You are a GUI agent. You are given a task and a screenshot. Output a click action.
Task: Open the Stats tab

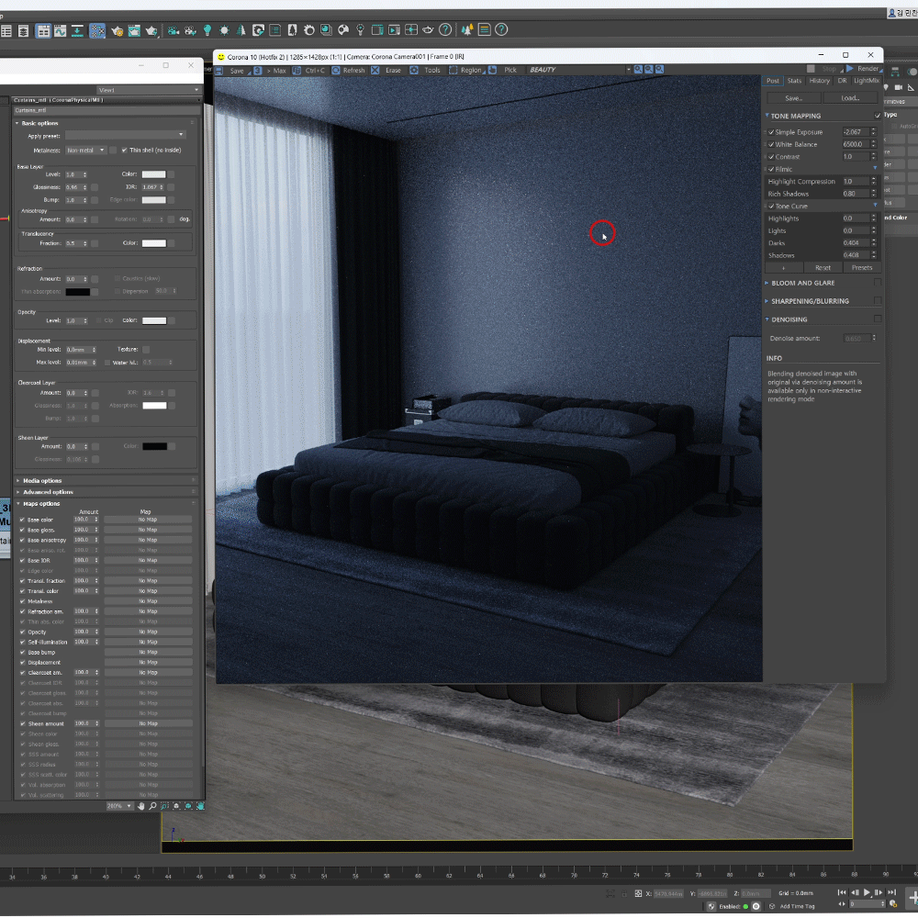(794, 81)
